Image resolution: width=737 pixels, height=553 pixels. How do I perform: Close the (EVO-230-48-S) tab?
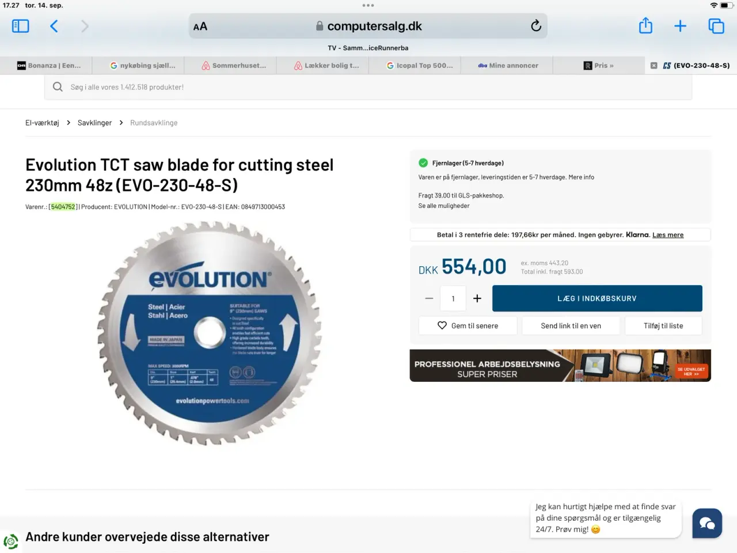[x=654, y=66]
